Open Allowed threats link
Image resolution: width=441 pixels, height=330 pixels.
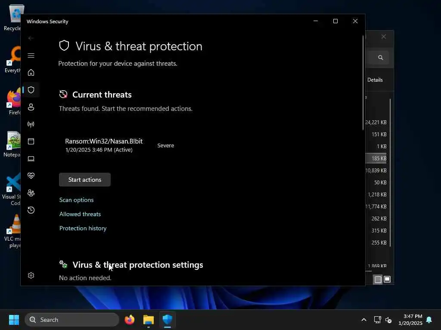pos(80,214)
